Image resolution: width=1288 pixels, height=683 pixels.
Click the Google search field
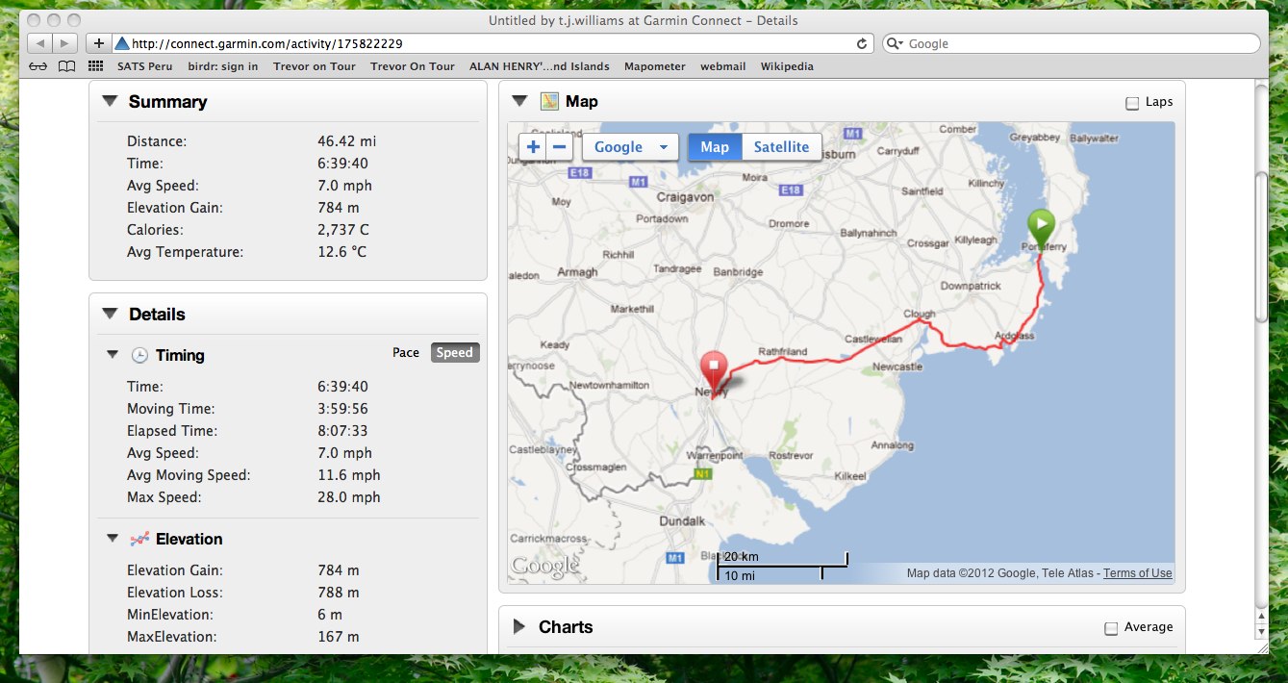1077,43
